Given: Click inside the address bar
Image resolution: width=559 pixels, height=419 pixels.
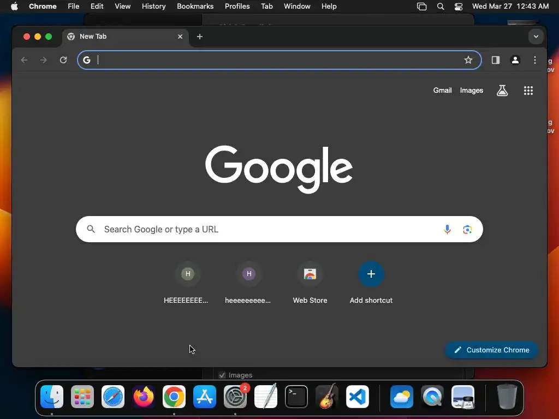Looking at the screenshot, I should point(279,60).
